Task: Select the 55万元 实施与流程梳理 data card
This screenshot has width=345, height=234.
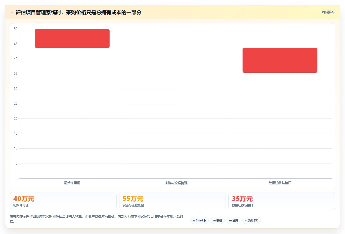Action: [x=172, y=201]
